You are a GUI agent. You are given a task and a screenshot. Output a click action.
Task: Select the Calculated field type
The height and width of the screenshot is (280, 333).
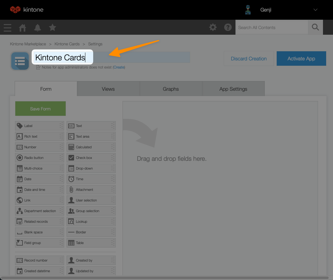click(91, 147)
